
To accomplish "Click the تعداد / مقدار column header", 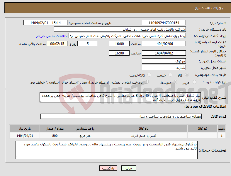I will tap(55, 129).
